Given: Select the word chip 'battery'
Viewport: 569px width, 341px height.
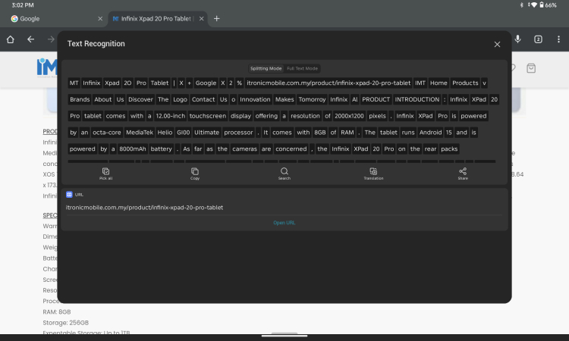Looking at the screenshot, I should point(161,149).
